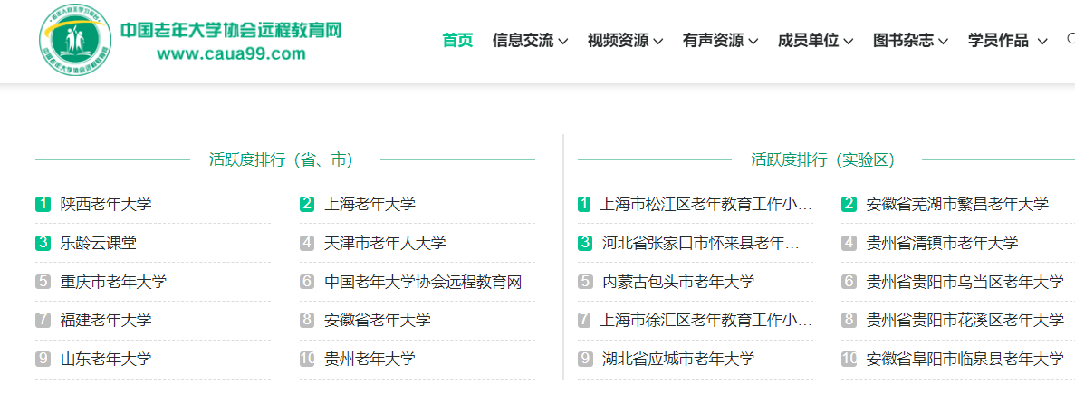The image size is (1075, 414).
Task: Click rank 1 badge beside 陕西老年大学
Action: pyautogui.click(x=43, y=204)
